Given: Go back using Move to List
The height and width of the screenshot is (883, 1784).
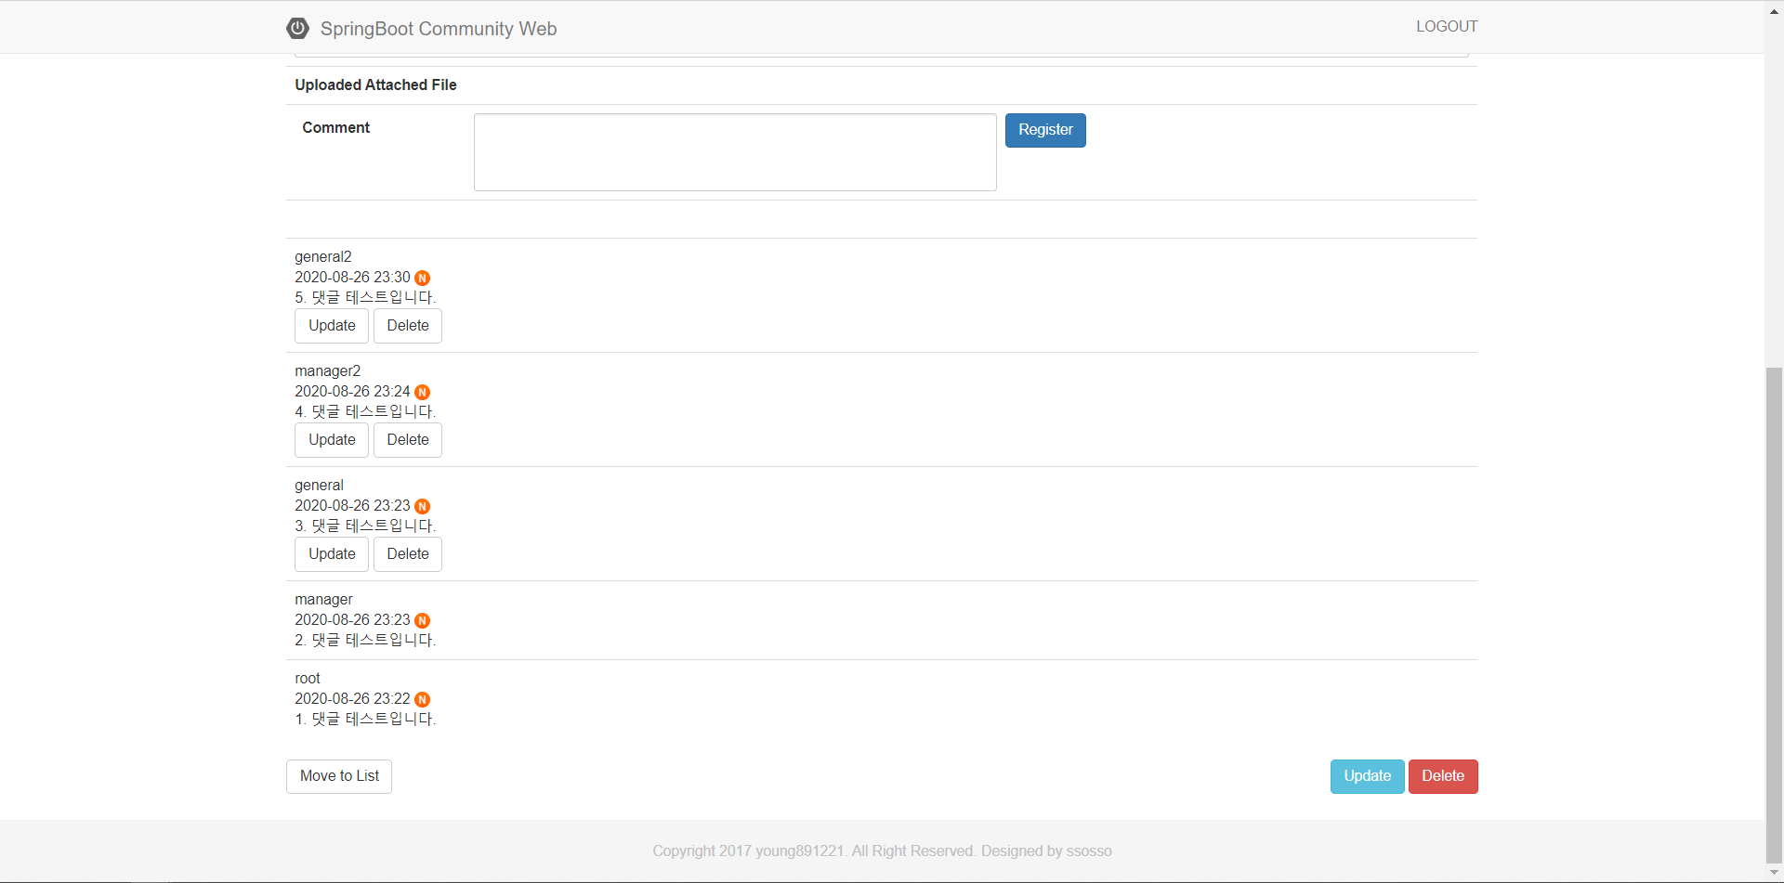Looking at the screenshot, I should point(339,776).
